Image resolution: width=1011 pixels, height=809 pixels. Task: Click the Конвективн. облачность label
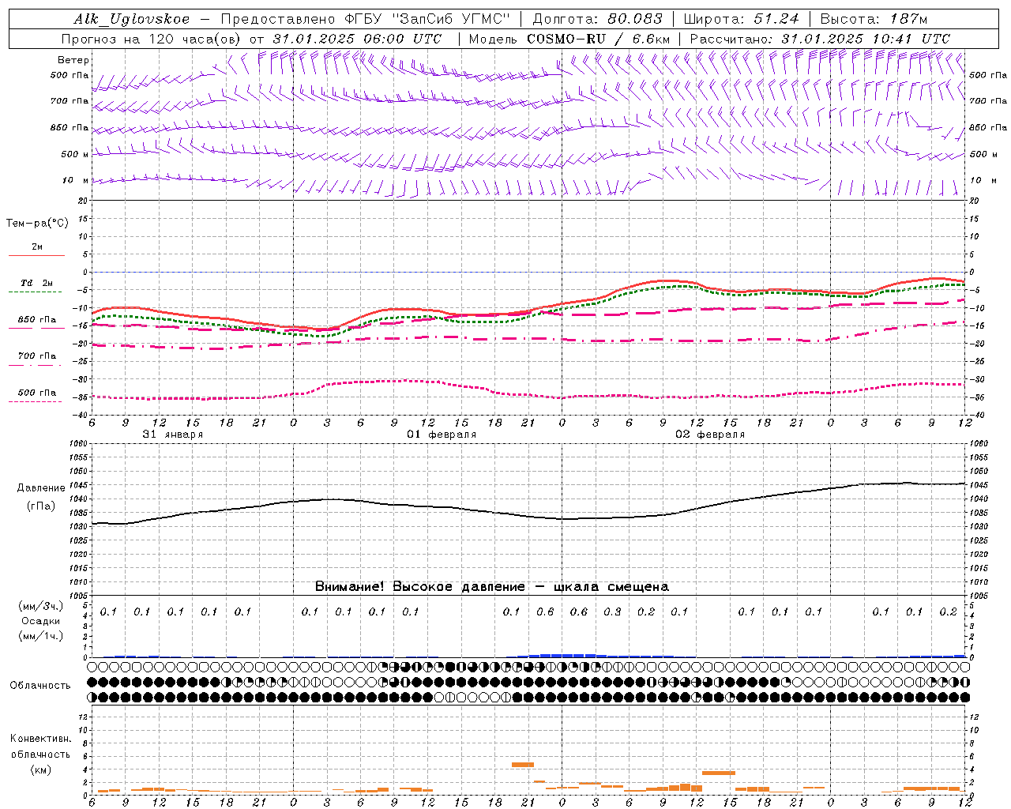pos(41,747)
